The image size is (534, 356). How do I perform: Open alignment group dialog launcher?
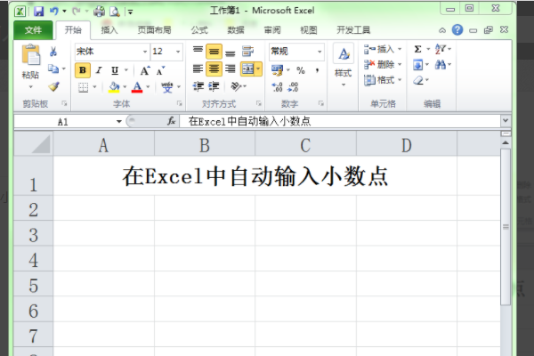click(259, 103)
